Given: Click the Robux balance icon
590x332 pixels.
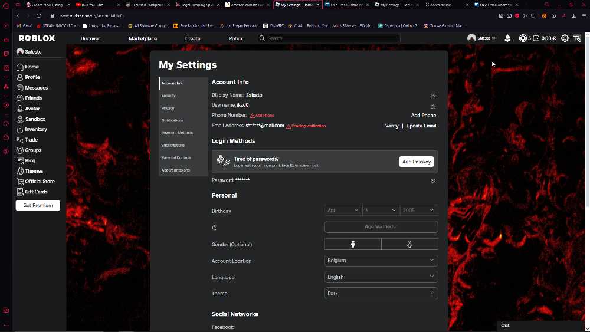Looking at the screenshot, I should 523,38.
